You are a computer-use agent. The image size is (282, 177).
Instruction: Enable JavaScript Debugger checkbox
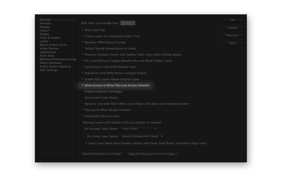82,91
